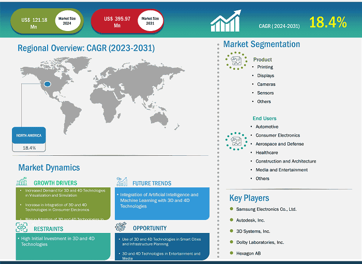Click the 18.4% value under North America
The height and width of the screenshot is (264, 362).
coord(29,148)
